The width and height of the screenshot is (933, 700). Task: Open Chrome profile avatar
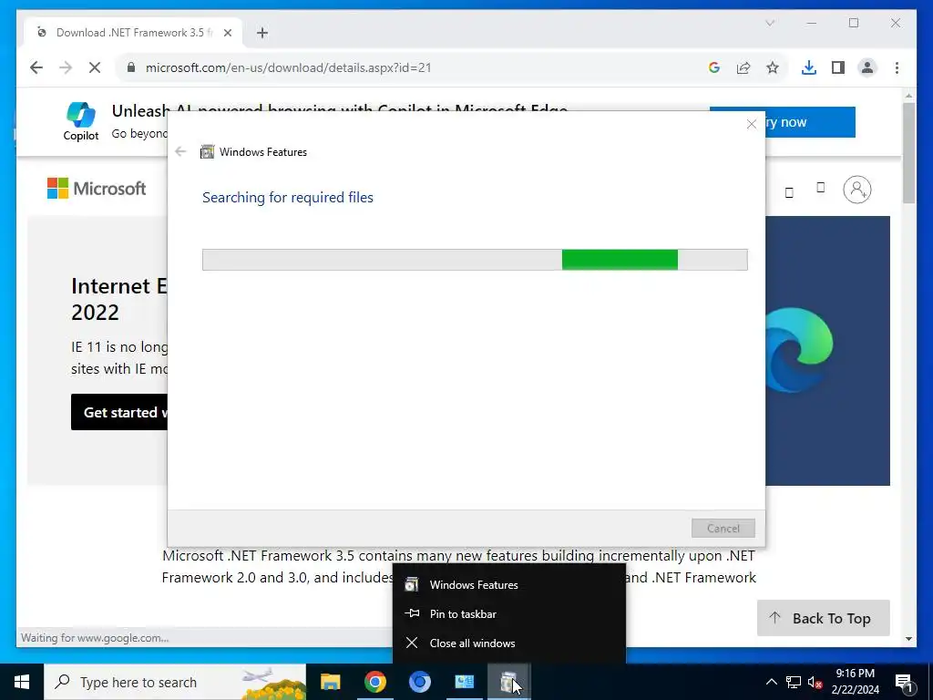(867, 67)
